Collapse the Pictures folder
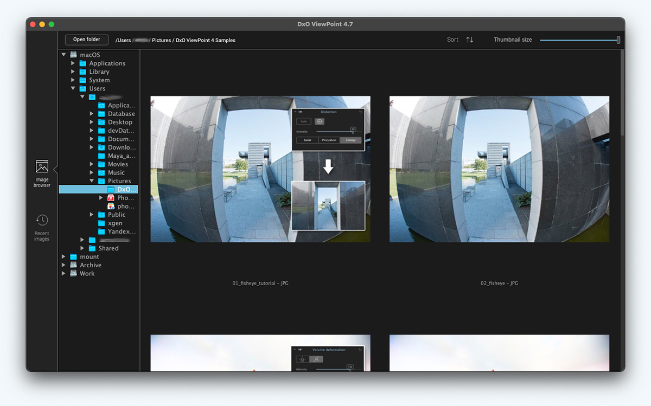The image size is (651, 406). click(92, 181)
